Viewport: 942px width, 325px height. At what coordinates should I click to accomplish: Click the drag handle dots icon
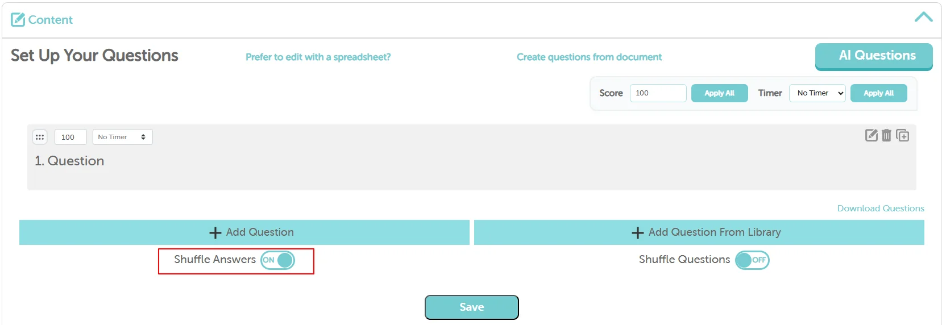(x=40, y=137)
